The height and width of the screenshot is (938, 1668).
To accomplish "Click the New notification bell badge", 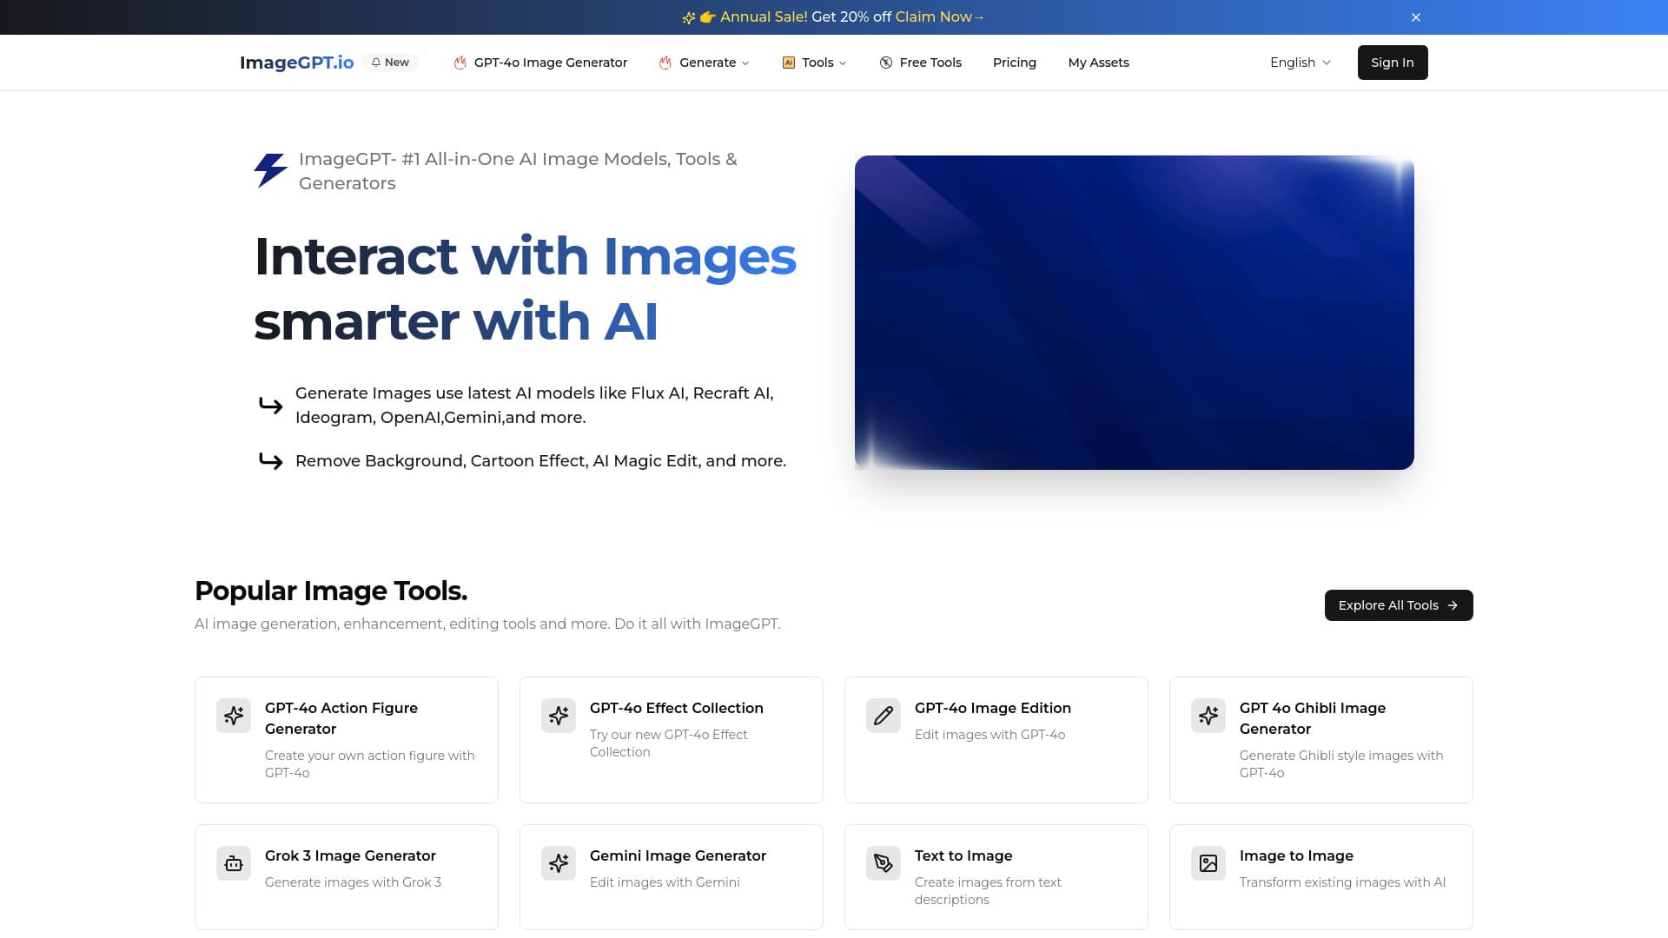I will click(391, 62).
